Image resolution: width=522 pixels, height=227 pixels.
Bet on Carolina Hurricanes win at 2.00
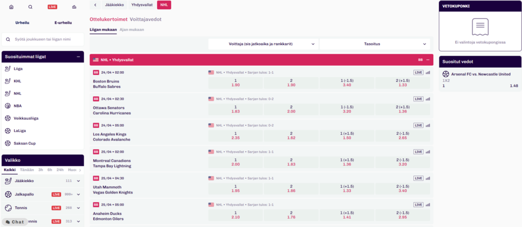pyautogui.click(x=291, y=109)
